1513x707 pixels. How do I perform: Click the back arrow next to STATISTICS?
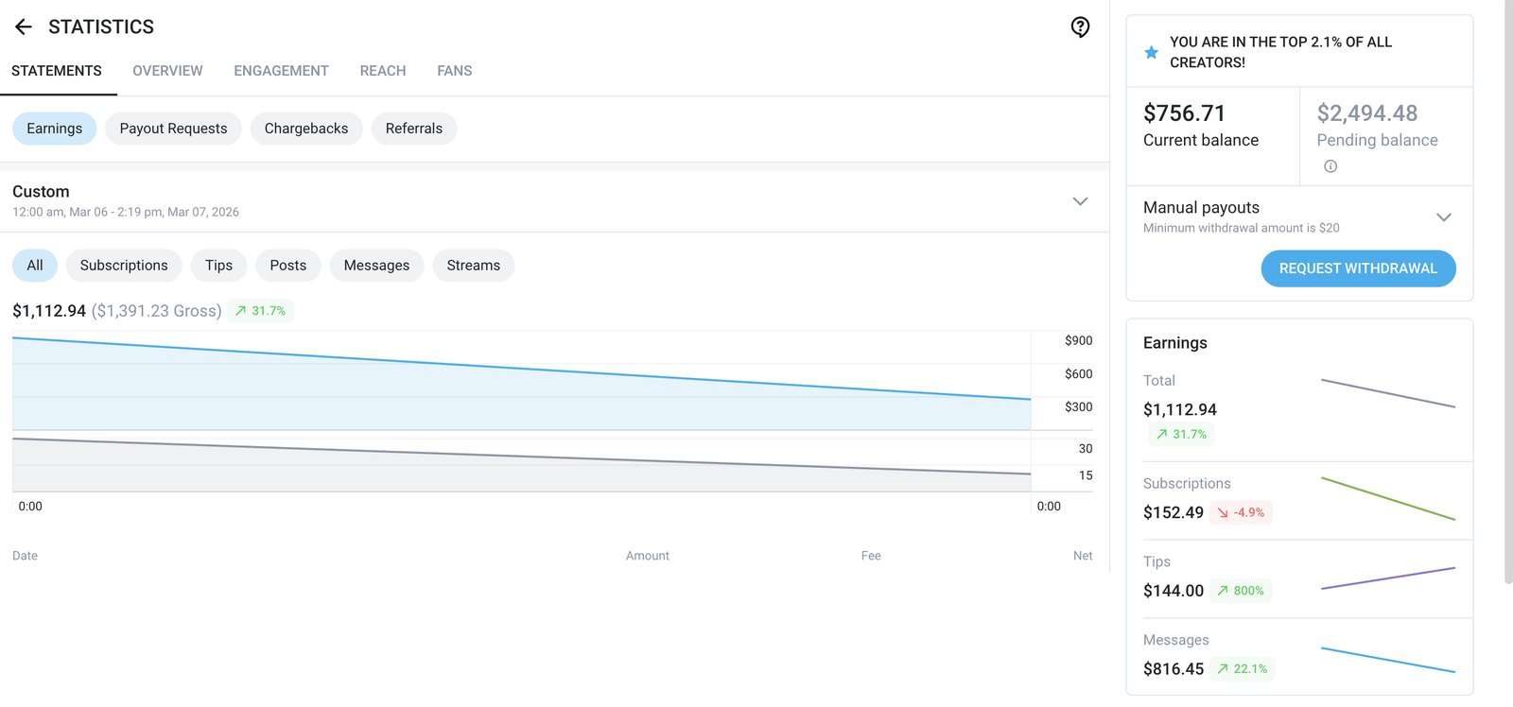(x=24, y=27)
